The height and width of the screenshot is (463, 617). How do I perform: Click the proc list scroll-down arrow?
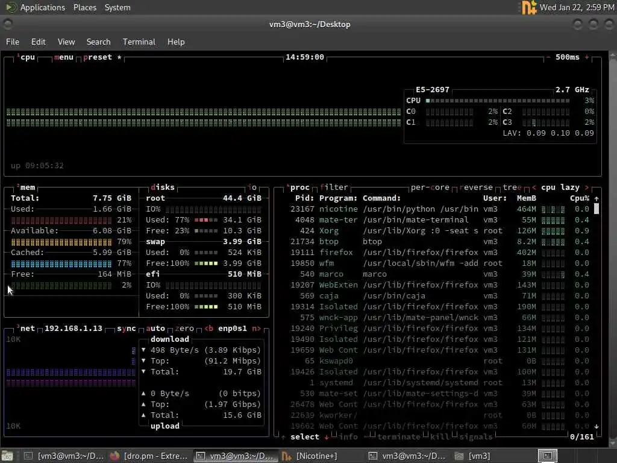(597, 426)
